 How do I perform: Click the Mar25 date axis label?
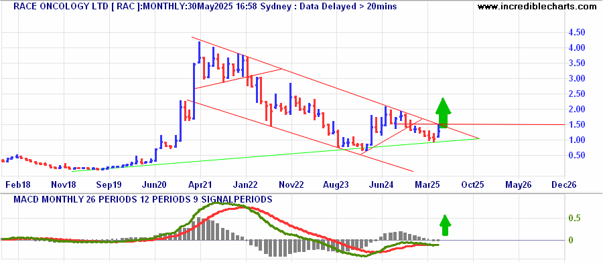427,185
